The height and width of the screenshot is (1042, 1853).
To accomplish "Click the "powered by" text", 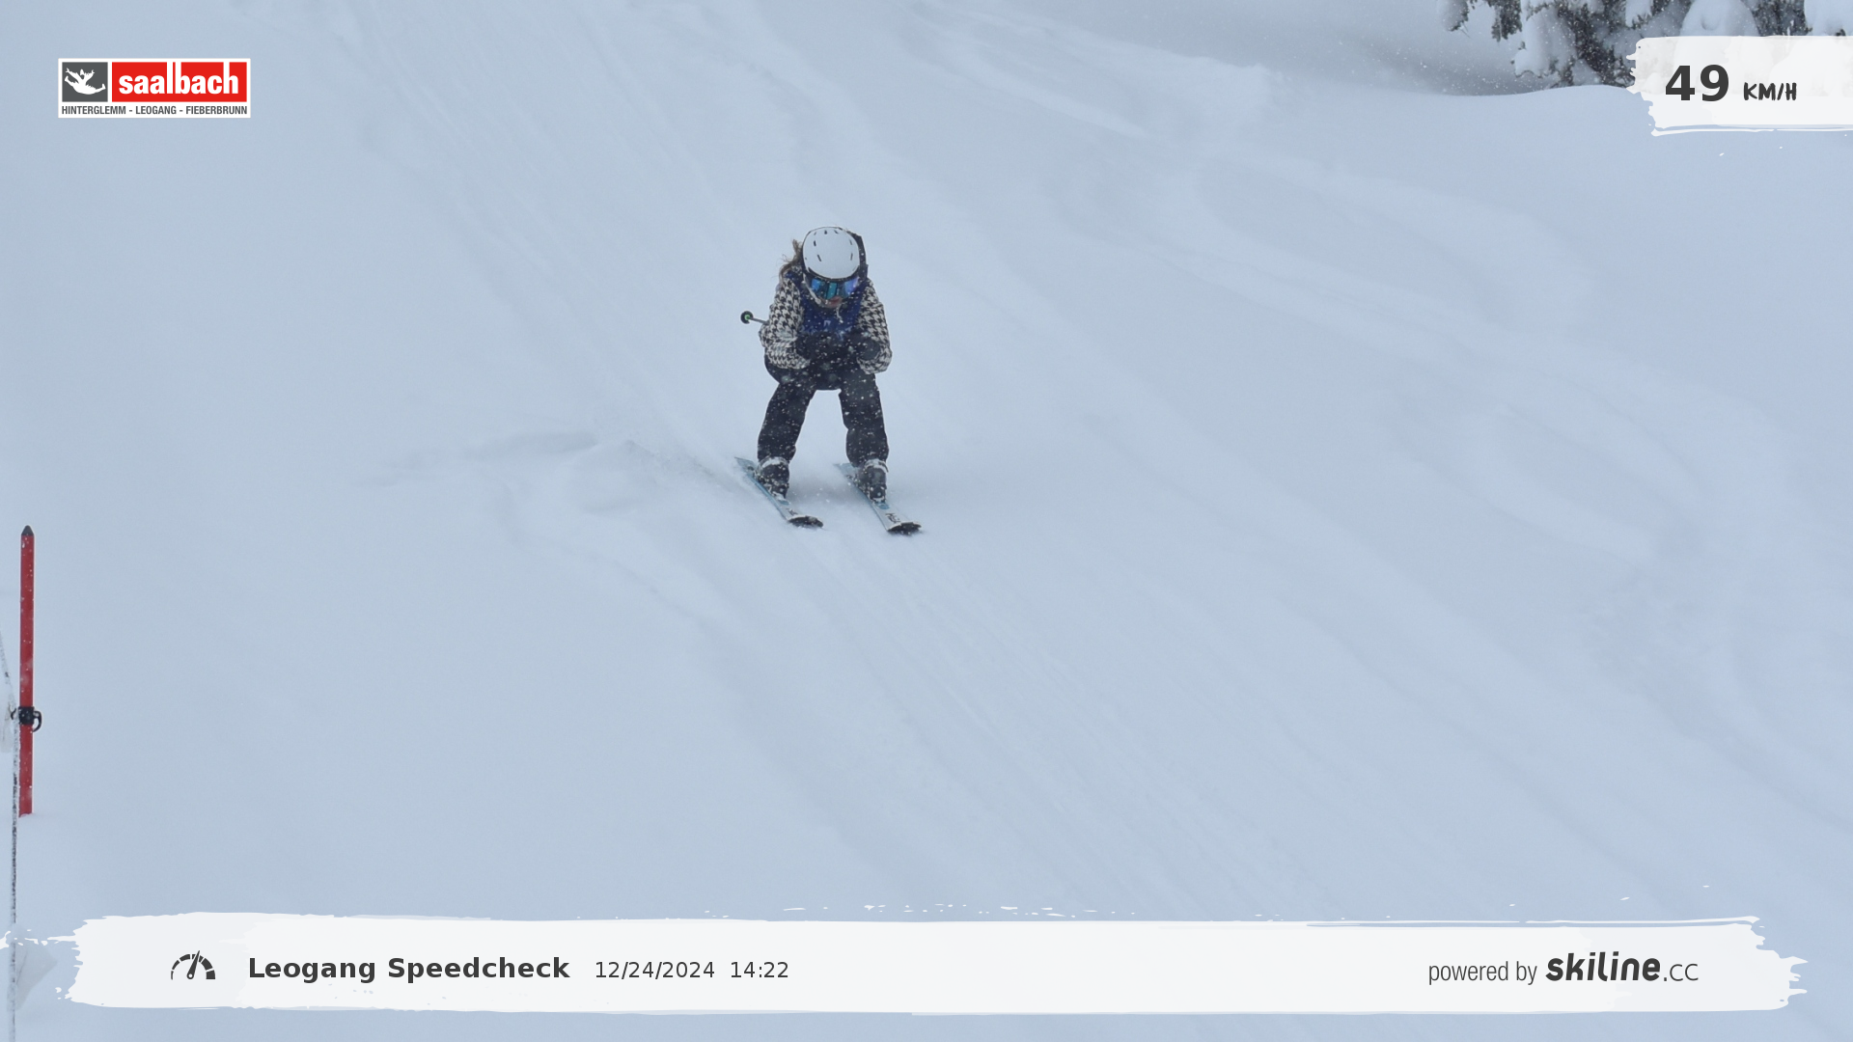I will click(x=1482, y=972).
